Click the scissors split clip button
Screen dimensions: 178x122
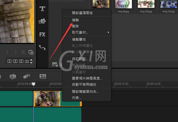23,52
